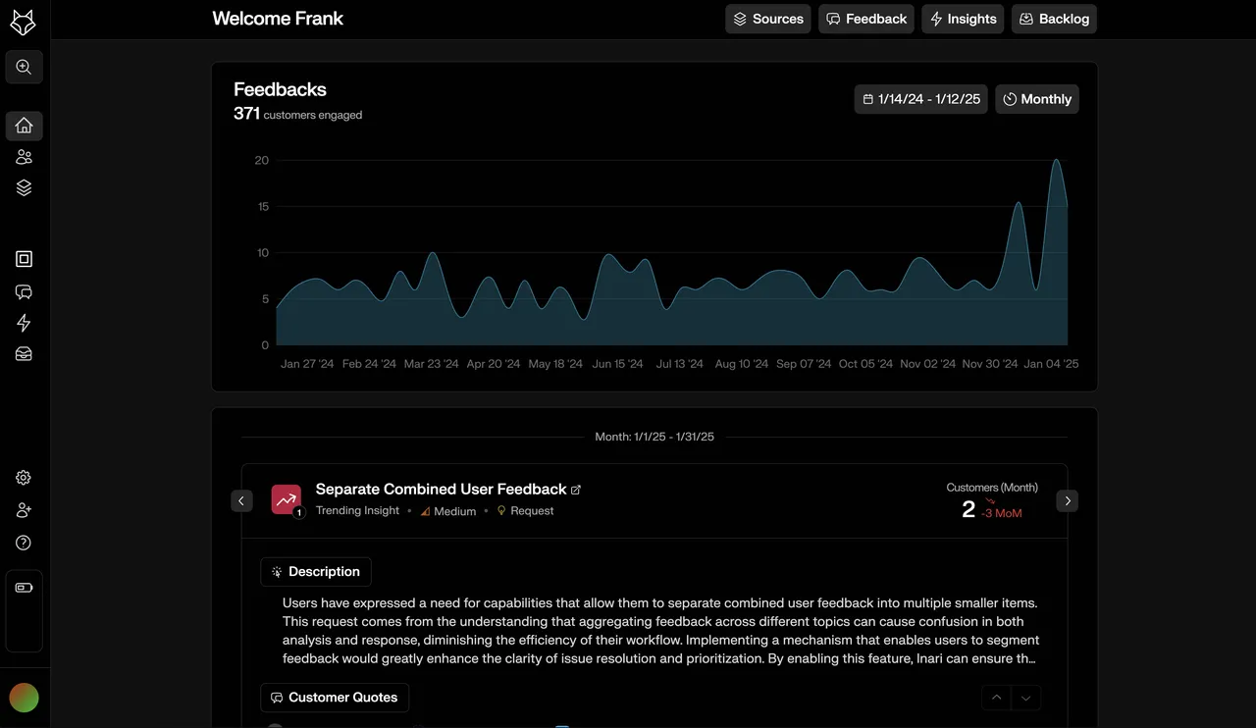The width and height of the screenshot is (1256, 728).
Task: Click the Welcome Frank heading
Action: [x=278, y=19]
